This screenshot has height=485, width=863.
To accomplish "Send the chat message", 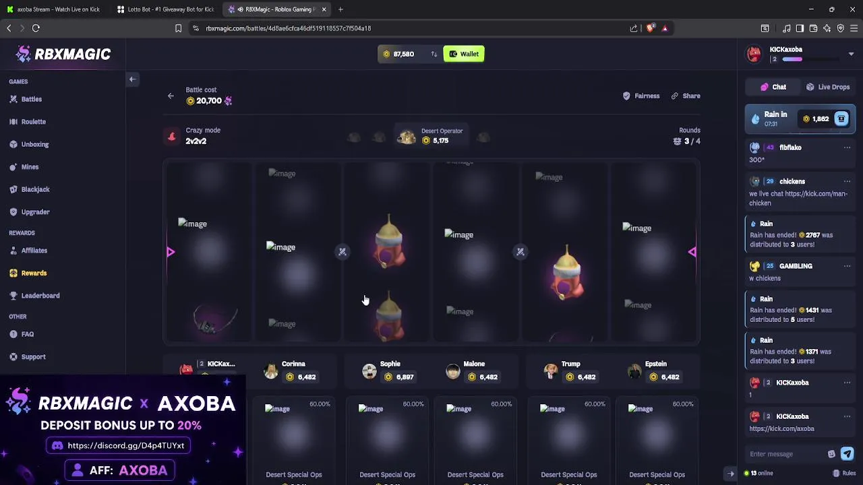I will pyautogui.click(x=847, y=454).
